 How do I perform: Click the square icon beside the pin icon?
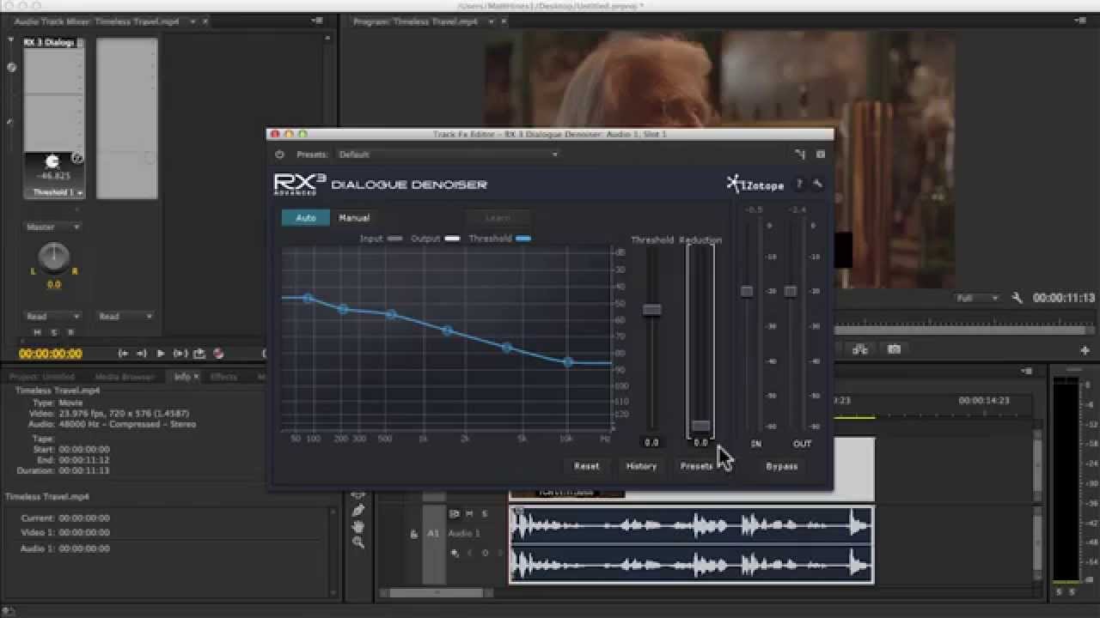coord(820,154)
